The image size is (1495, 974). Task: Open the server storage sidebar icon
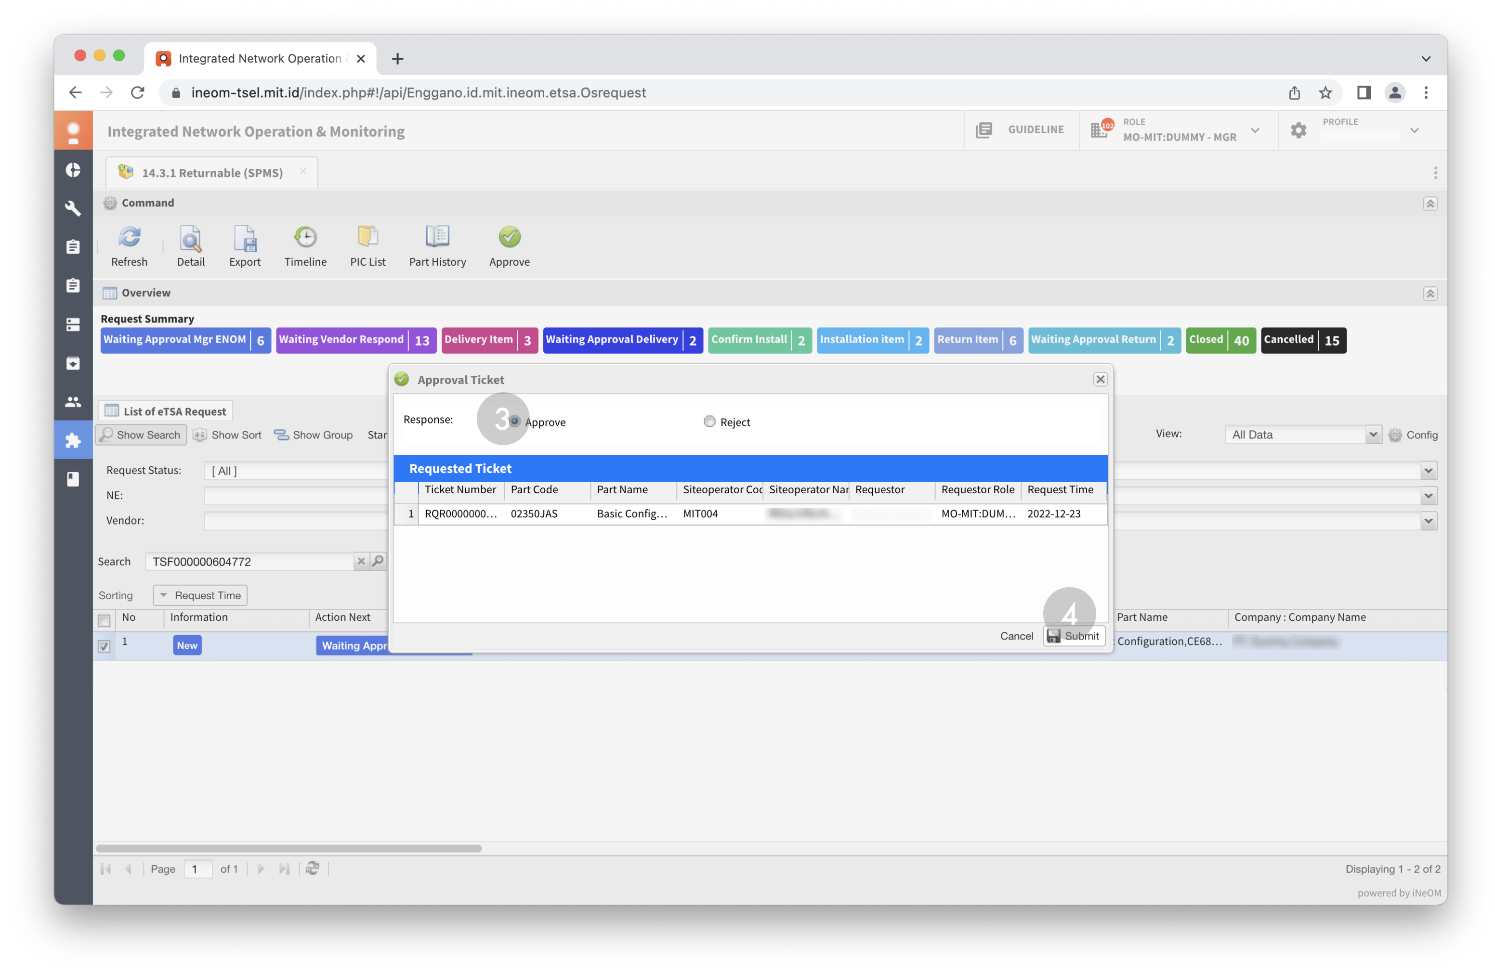[73, 324]
